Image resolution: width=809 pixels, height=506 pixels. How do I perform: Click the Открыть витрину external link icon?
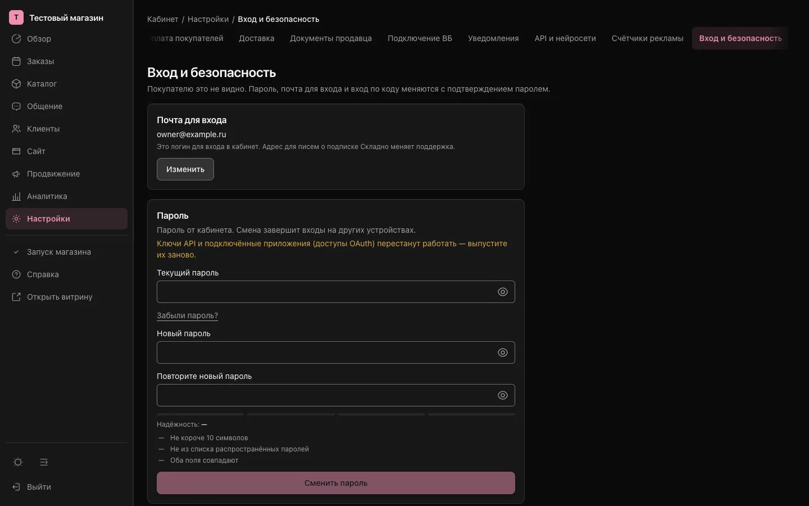coord(16,297)
